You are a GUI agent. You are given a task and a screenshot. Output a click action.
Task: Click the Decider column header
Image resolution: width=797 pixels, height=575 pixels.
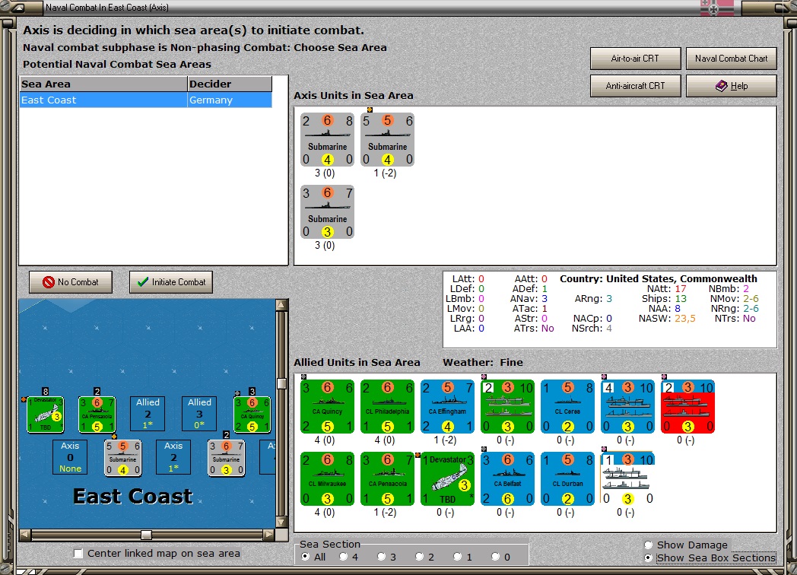(230, 84)
